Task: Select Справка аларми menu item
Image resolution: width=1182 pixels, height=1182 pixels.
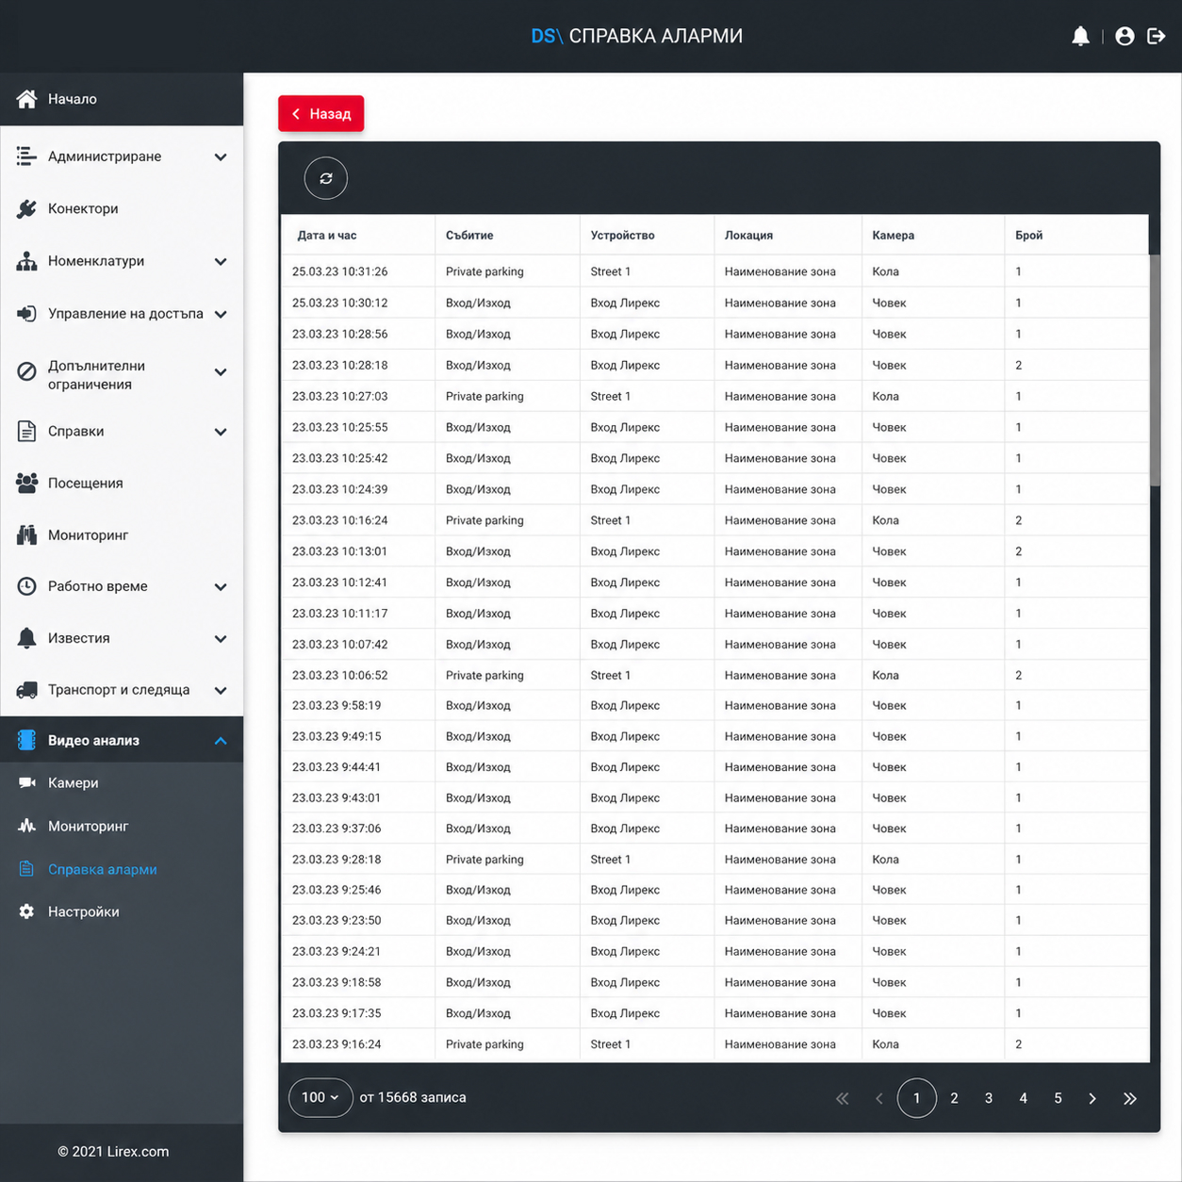Action: [102, 869]
